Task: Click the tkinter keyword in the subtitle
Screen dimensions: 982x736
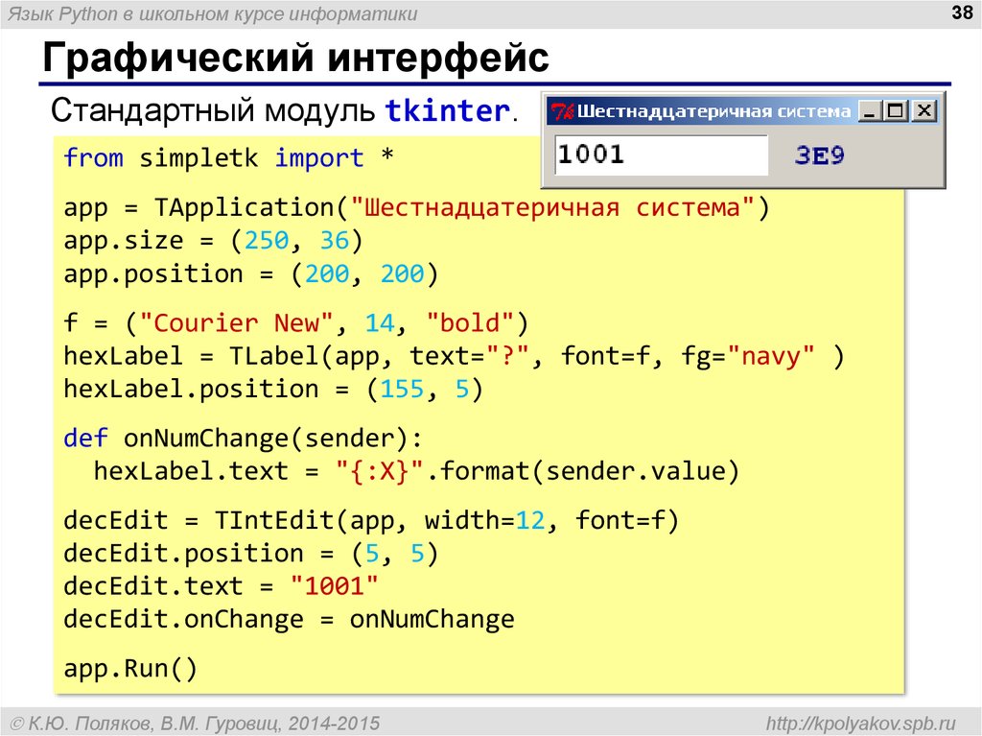Action: [447, 110]
